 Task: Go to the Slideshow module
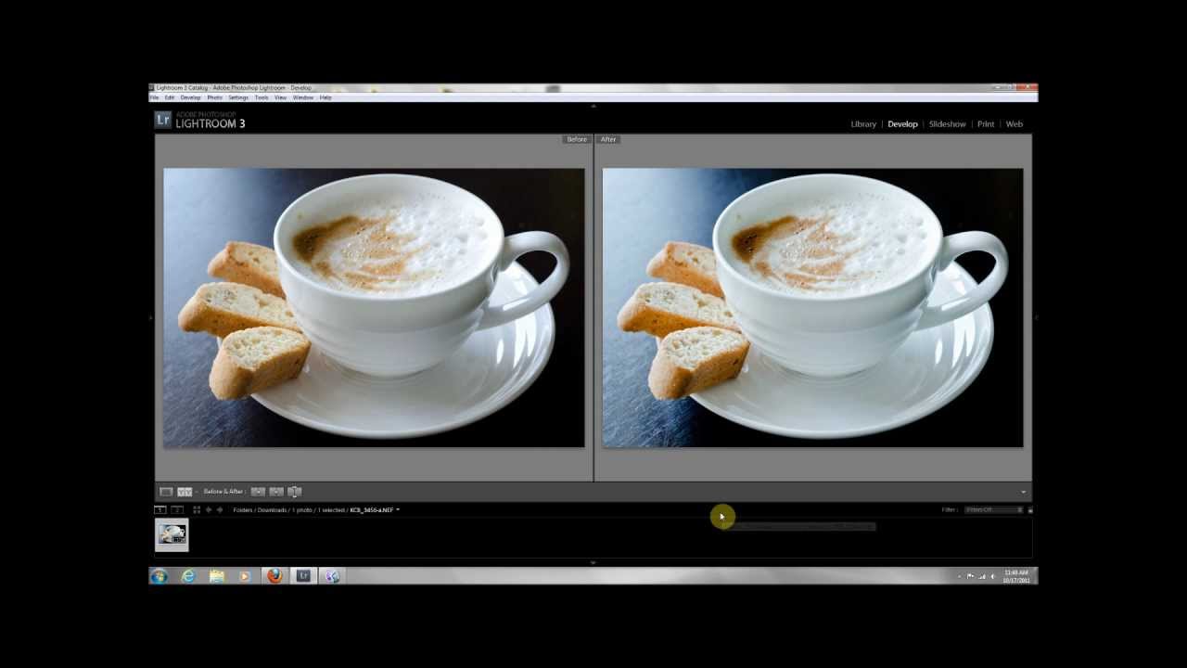[948, 124]
